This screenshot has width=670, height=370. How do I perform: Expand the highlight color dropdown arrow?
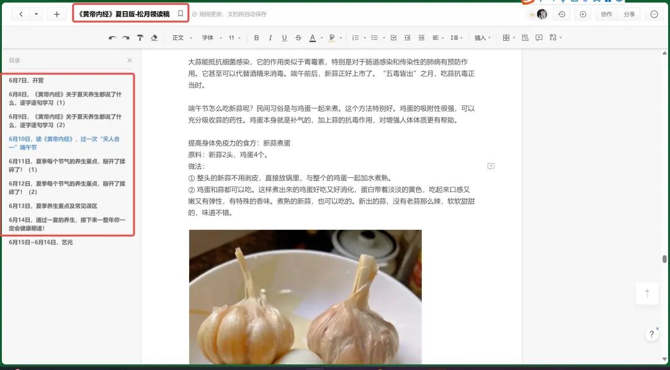click(x=341, y=38)
